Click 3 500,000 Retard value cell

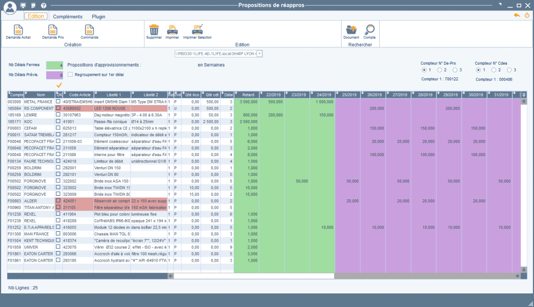pyautogui.click(x=247, y=102)
